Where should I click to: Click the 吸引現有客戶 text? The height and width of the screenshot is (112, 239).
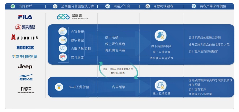point(197,90)
